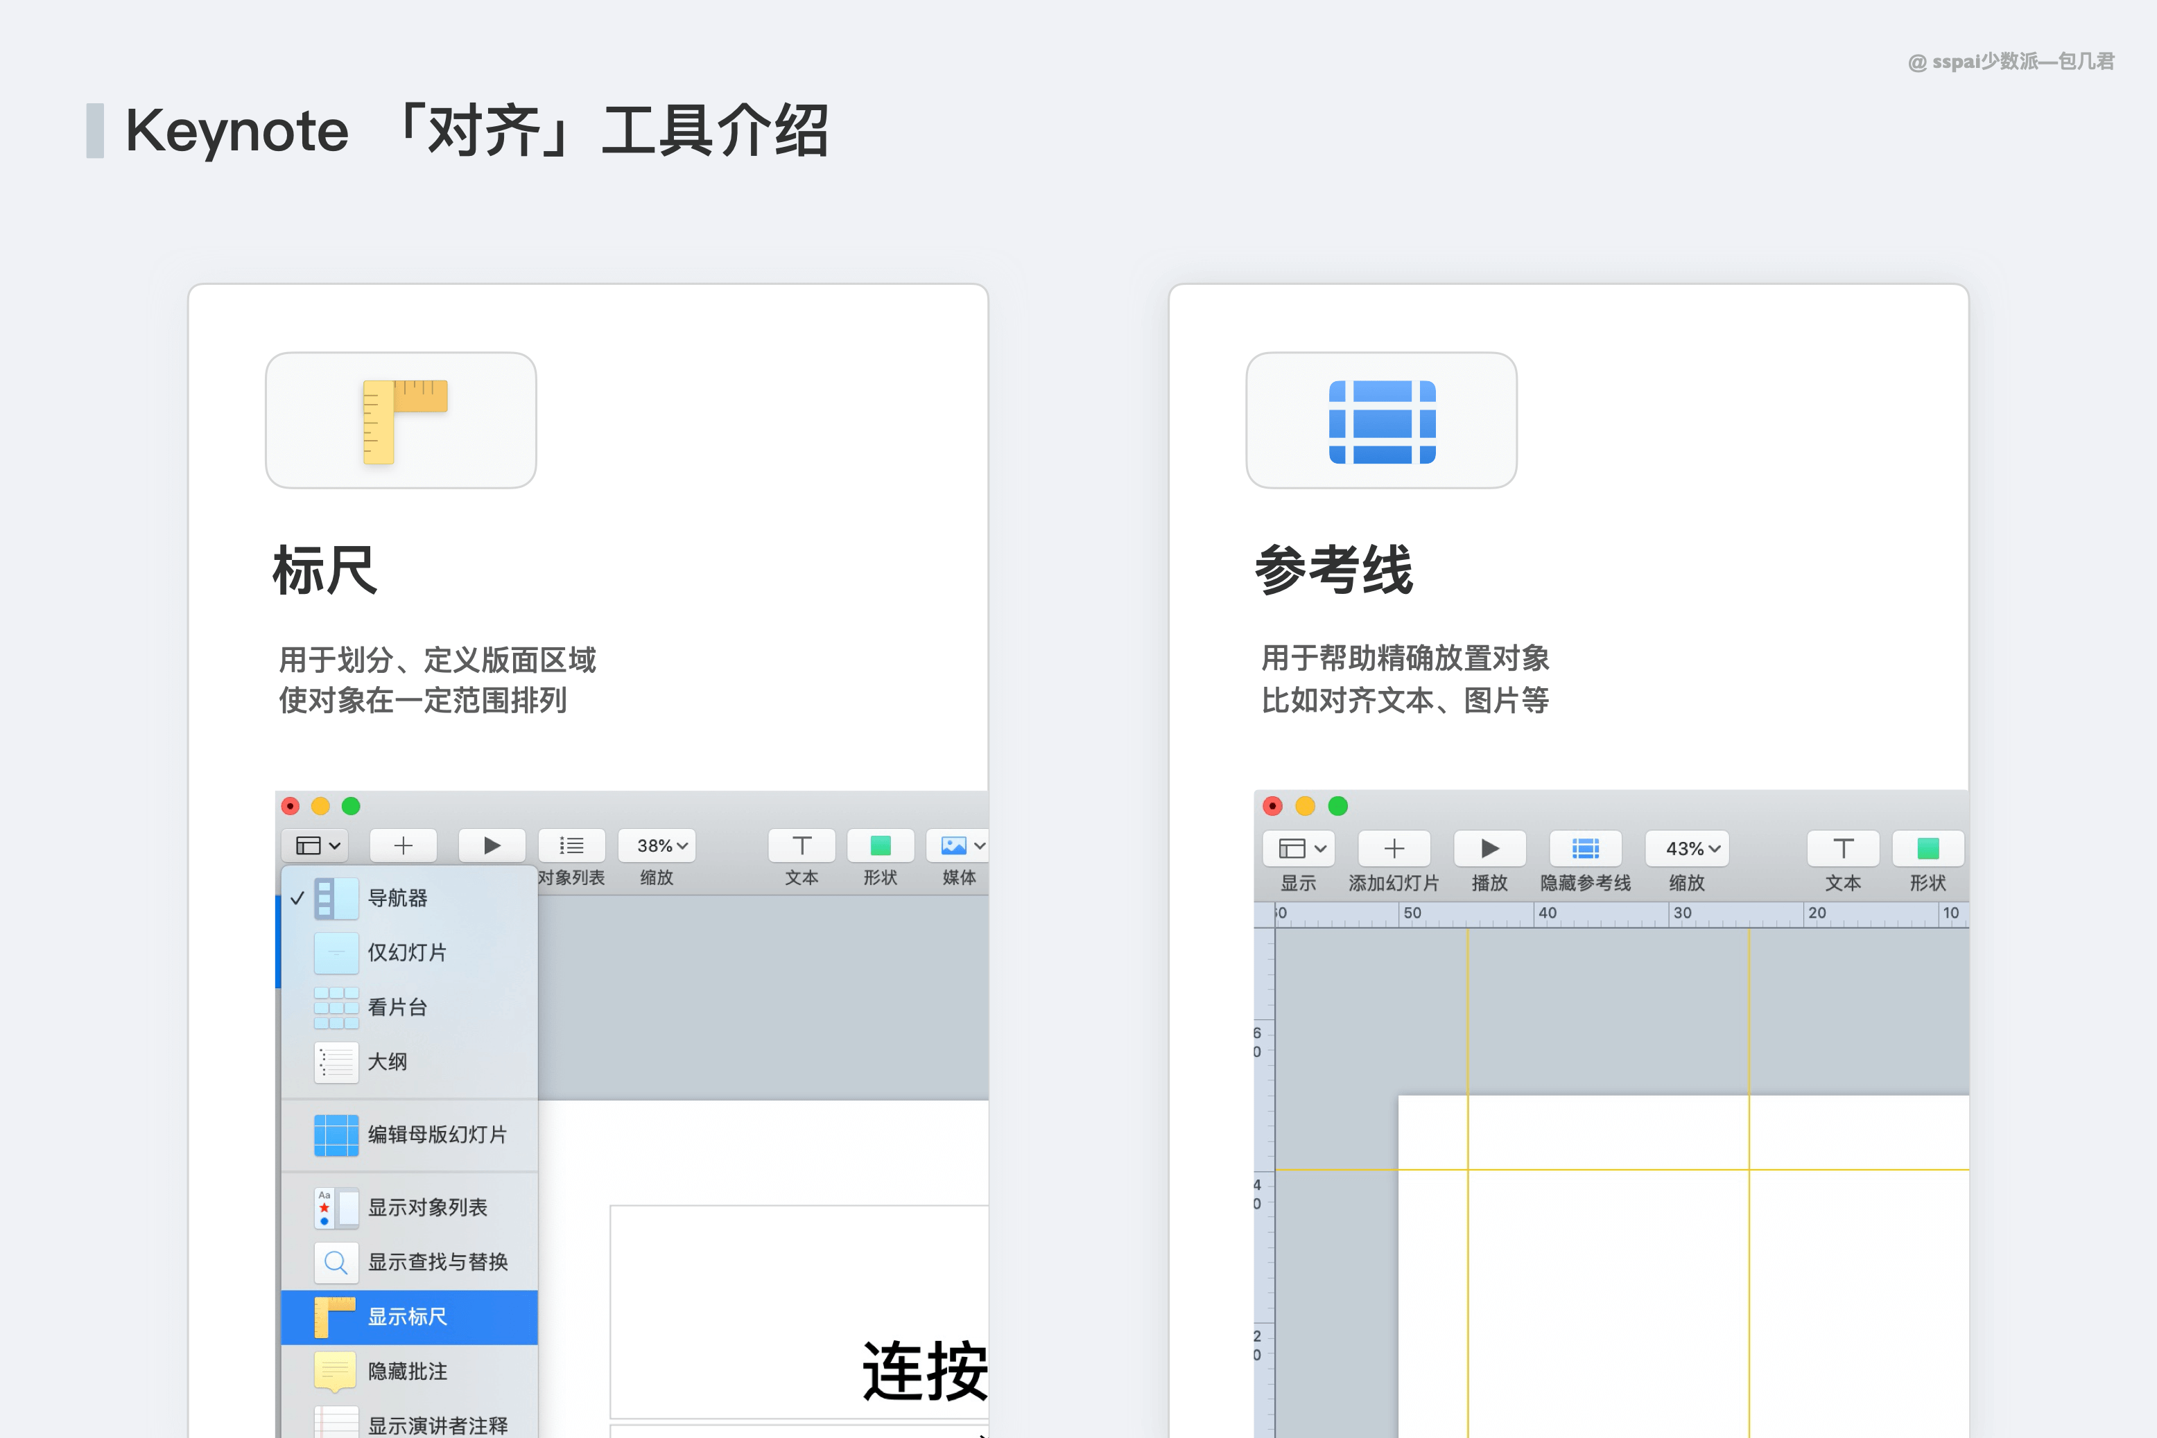Toggle the checked Navigator view option
The image size is (2157, 1438).
(397, 898)
